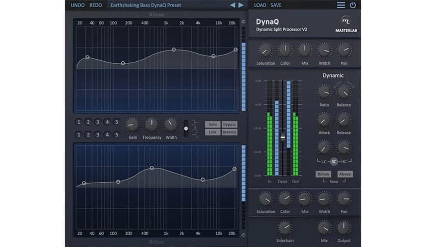Click the upper Pan knob
This screenshot has width=426, height=247.
click(344, 51)
